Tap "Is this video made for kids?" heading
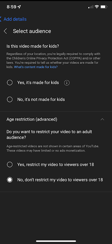The width and height of the screenshot is (112, 244). 33,46
